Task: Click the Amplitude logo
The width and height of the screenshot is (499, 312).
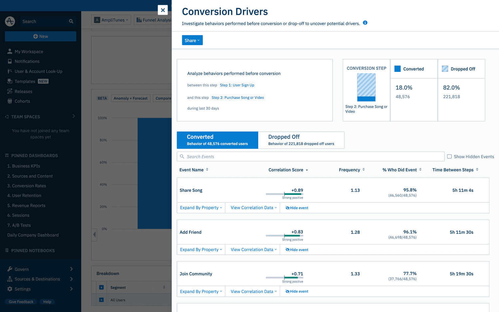Action: click(10, 21)
